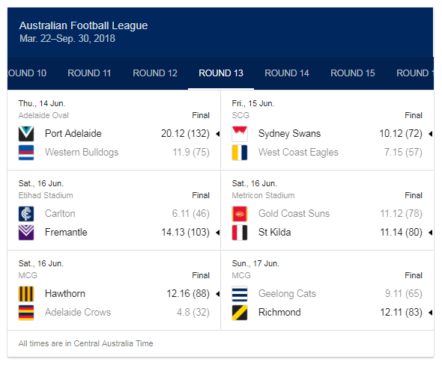Click the Western Bulldogs team logo

[x=26, y=153]
